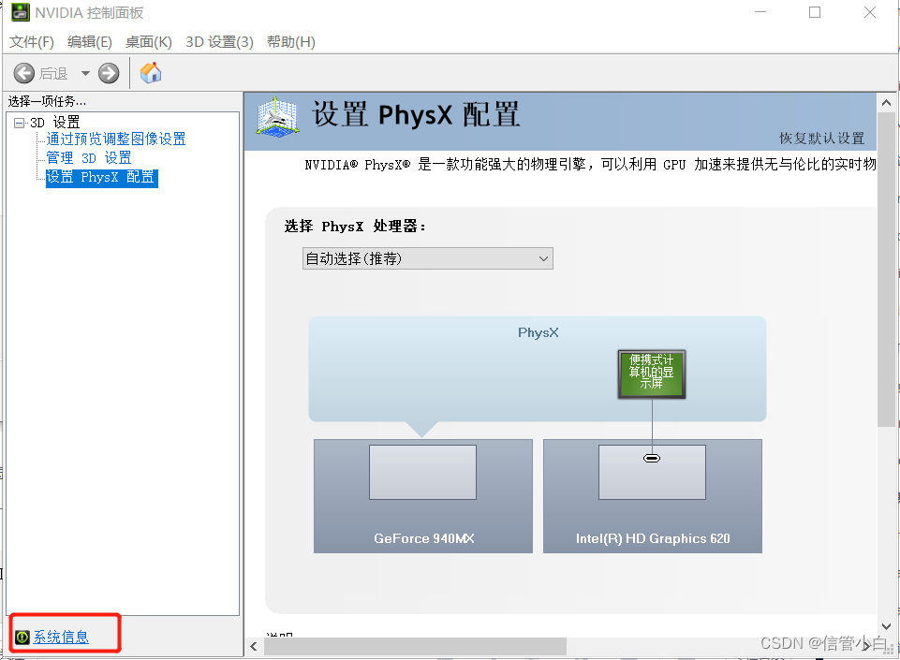Open the 桌面(K) menu

pos(149,42)
